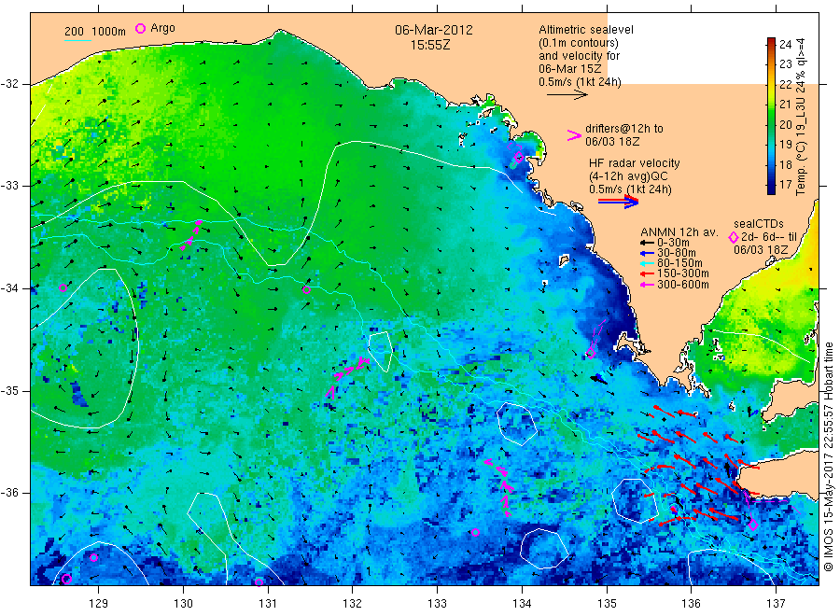Click the temperature color bar
840x616 pixels.
771,116
